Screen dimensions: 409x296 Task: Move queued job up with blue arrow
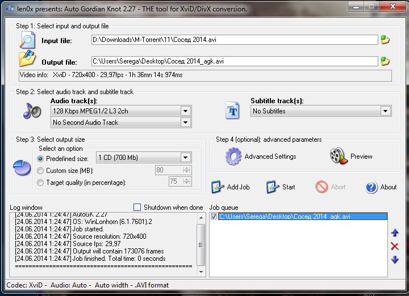click(x=395, y=232)
